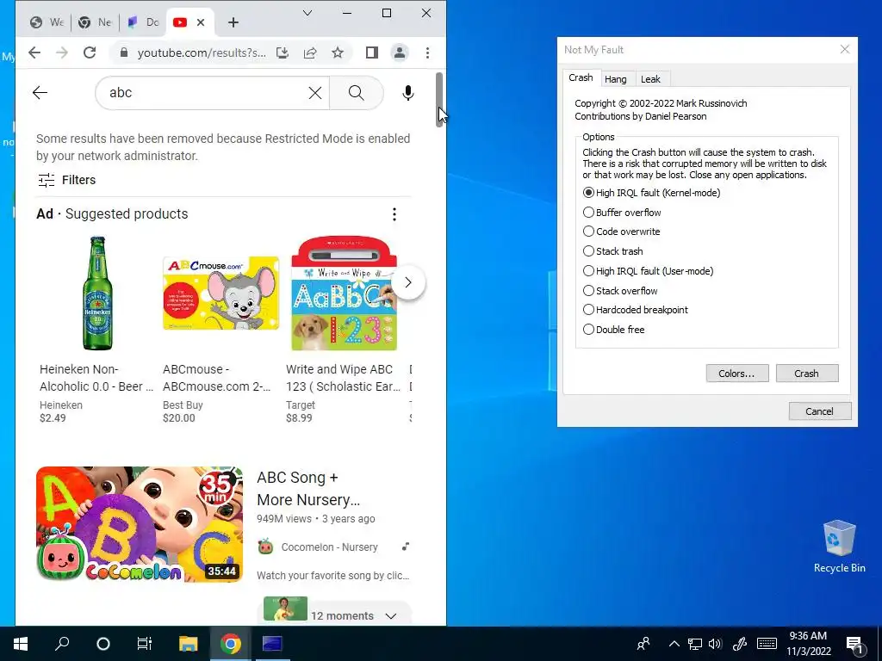Switch to the Hang tab
This screenshot has width=882, height=661.
[x=615, y=79]
